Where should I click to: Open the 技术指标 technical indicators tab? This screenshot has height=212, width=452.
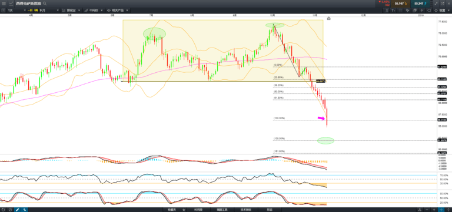(x=246, y=210)
